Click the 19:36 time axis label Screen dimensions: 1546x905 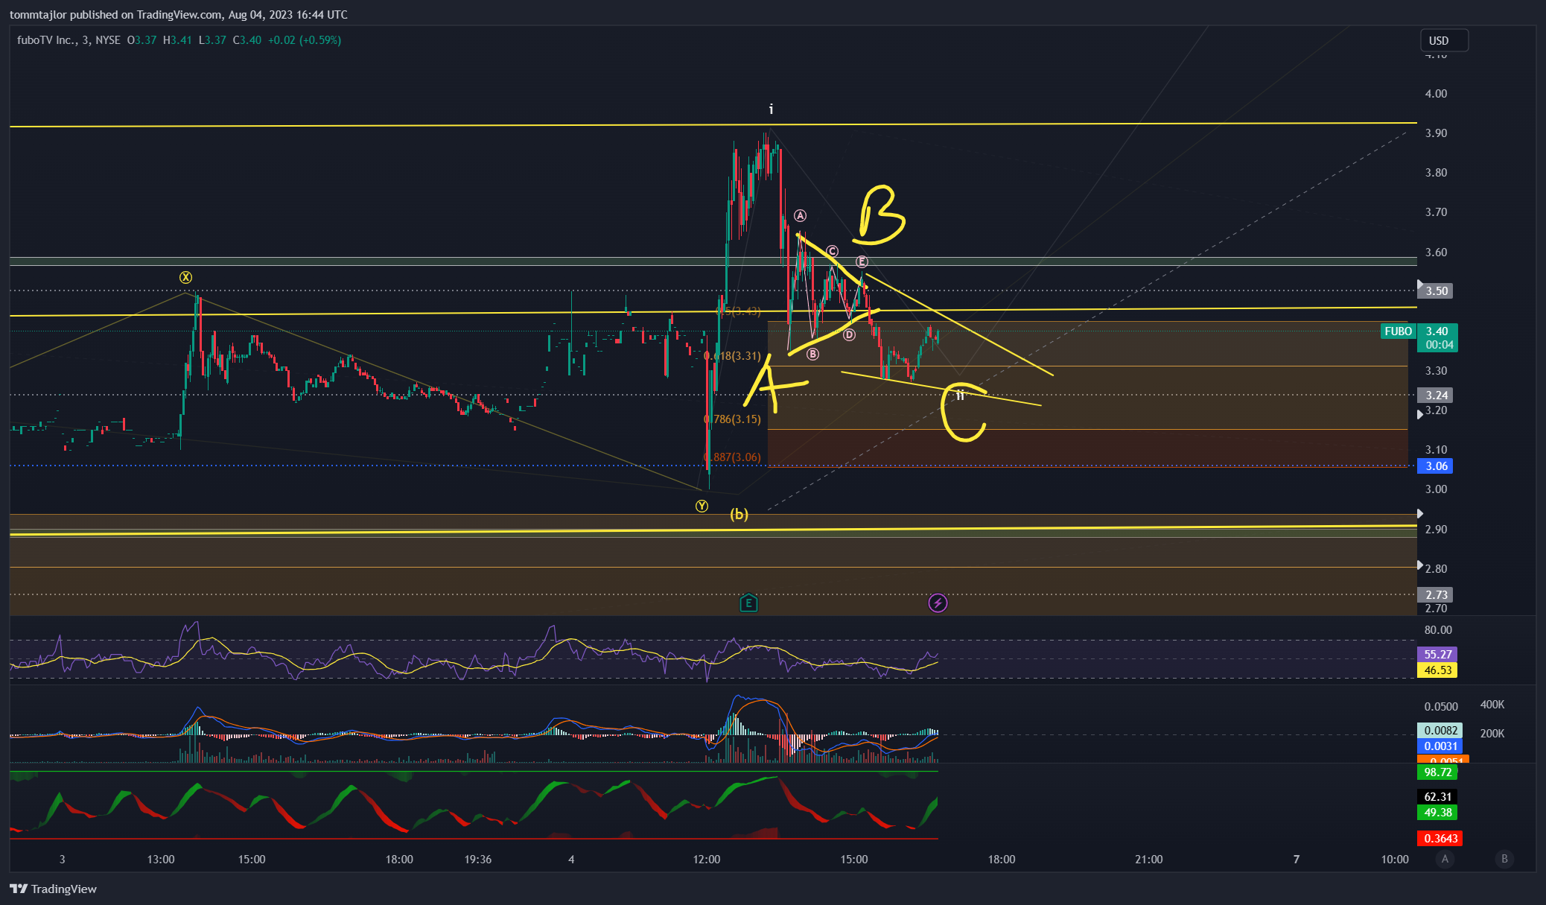point(478,859)
